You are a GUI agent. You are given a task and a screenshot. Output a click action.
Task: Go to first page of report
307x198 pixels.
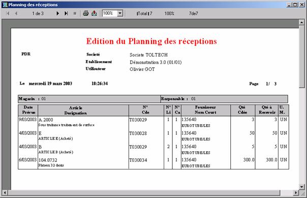point(8,13)
